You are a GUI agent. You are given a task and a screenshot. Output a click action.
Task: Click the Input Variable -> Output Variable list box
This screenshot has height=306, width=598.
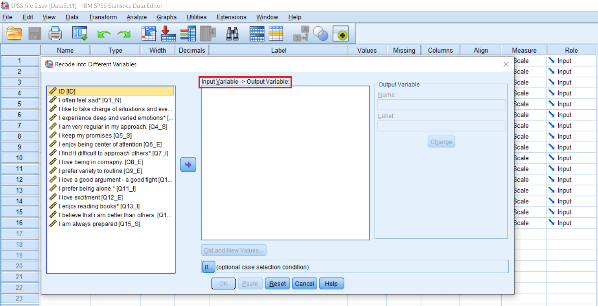pos(285,163)
